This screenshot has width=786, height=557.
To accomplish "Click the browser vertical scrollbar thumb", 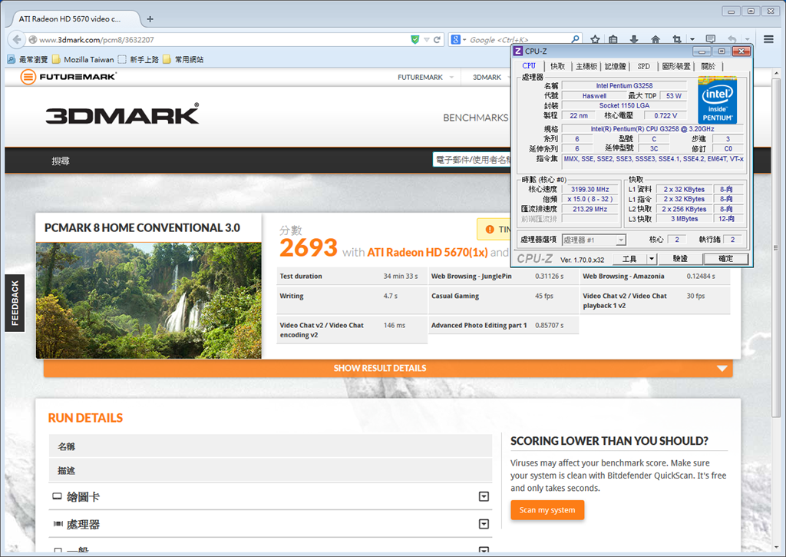I will click(776, 247).
